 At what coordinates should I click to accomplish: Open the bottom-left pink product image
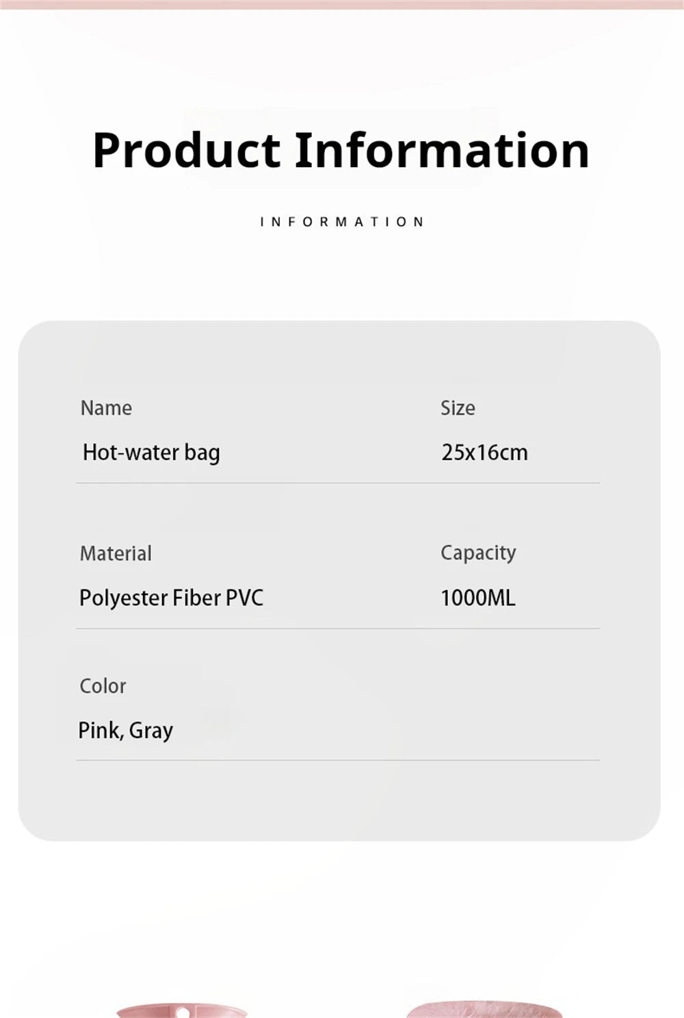[x=181, y=1011]
